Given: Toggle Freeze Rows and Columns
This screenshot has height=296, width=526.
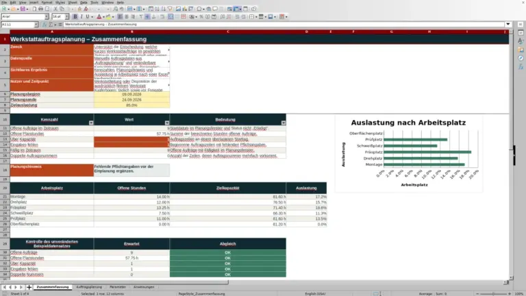Looking at the screenshot, I should 237,9.
